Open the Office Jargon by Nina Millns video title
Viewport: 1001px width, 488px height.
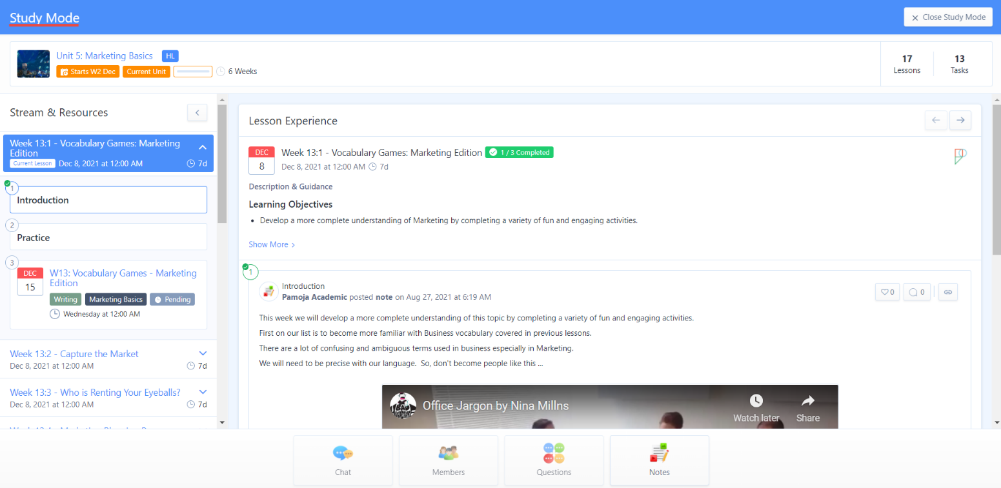(496, 406)
